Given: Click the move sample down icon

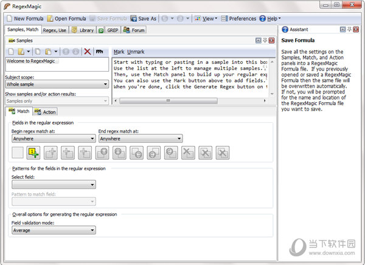Looking at the screenshot, I should point(75,52).
